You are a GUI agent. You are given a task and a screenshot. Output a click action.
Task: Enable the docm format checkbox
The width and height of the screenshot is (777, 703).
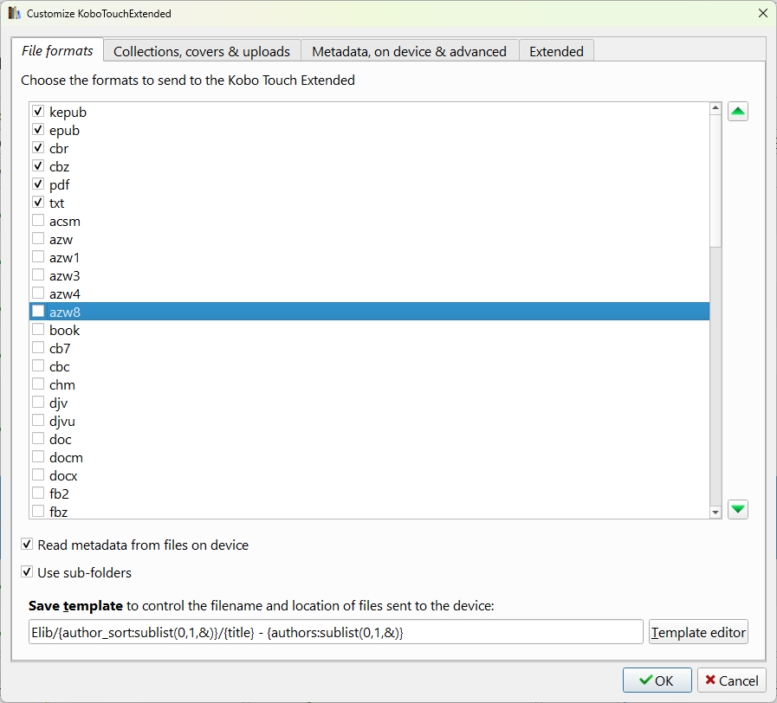[x=38, y=457]
